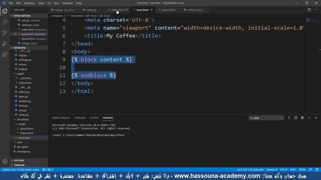Maximize the panel with the up chevron
This screenshot has width=321, height=180.
coord(309,118)
